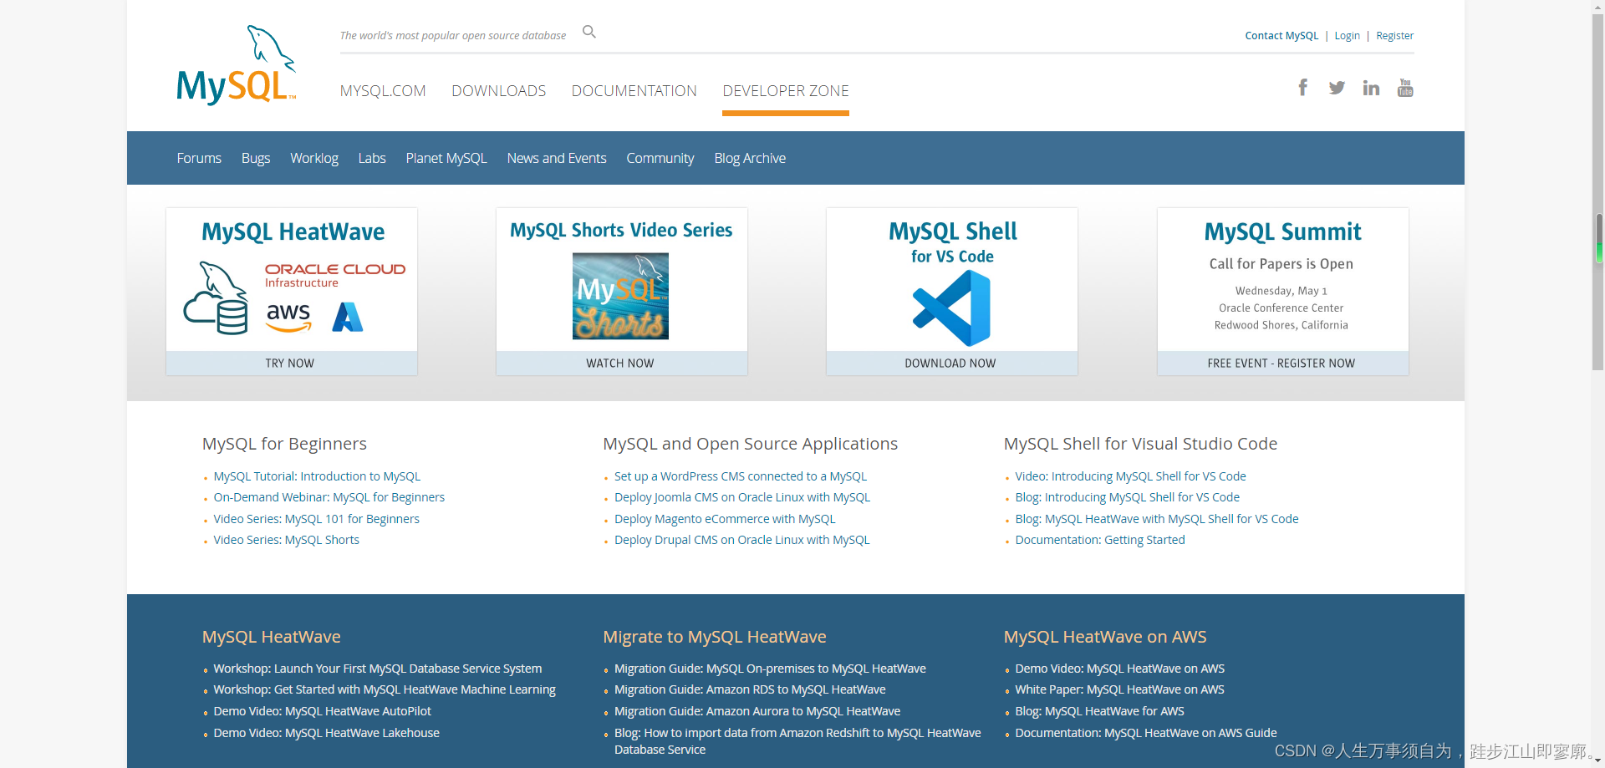Open Demo Video: MySQL HeatWave AutoPilot

coord(323,711)
